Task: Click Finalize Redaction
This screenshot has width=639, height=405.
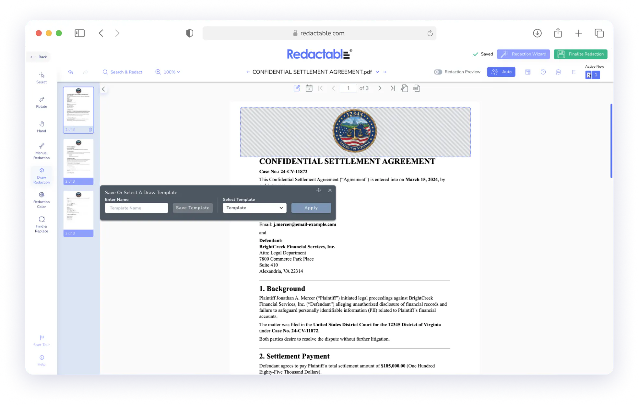Action: pos(580,54)
